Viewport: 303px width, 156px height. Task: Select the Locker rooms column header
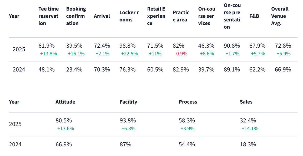click(x=129, y=16)
